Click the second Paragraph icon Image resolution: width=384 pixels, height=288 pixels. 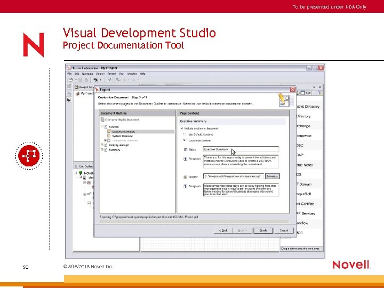tap(186, 186)
